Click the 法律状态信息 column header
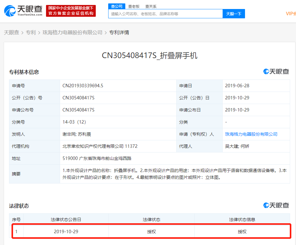The height and width of the screenshot is (245, 296). 242,219
